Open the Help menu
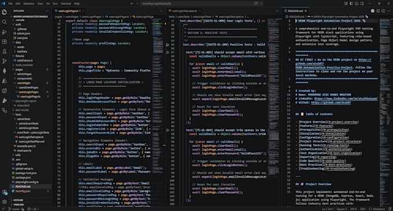Viewport: 393px width, 211px height. [77, 3]
